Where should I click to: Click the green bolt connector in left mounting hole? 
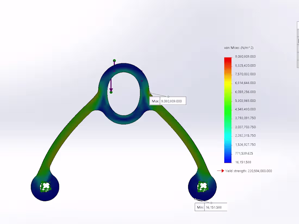tap(45, 187)
